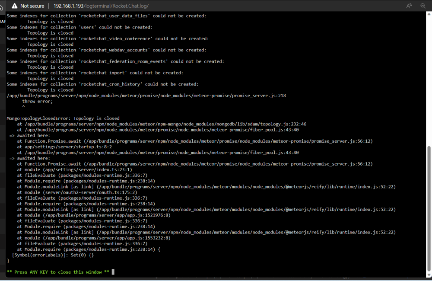
Task: Click the log line for collection 'users'
Action: click(79, 27)
